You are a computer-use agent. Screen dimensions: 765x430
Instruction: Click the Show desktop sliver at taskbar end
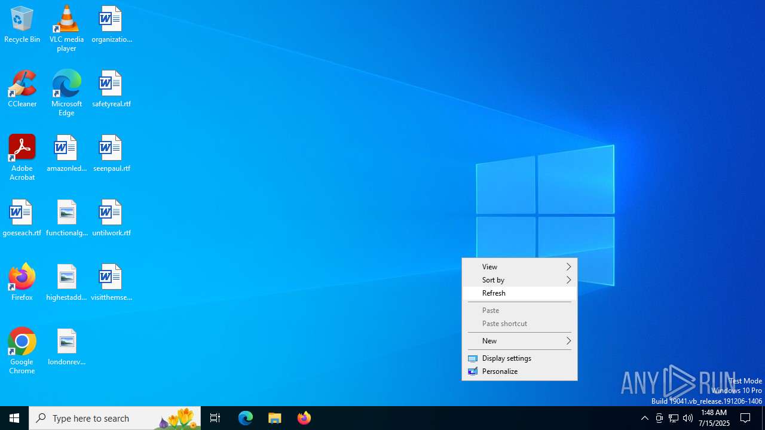point(763,418)
